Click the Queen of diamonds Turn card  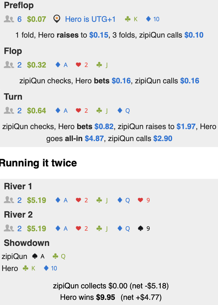tap(124, 111)
